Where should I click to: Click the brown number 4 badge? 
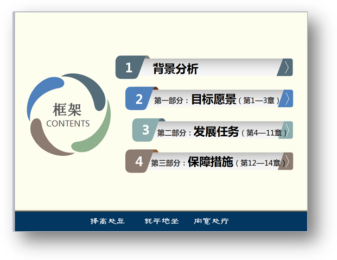[139, 162]
